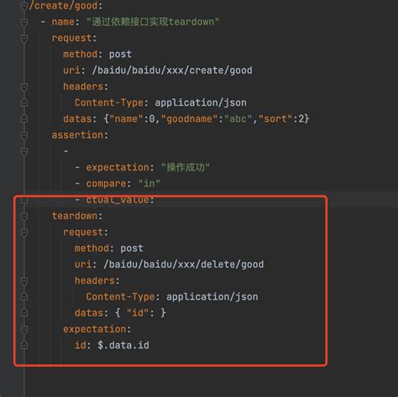Click the $.data.id value

point(123,345)
